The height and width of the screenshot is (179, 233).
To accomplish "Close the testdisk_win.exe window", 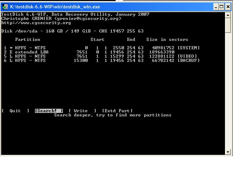I will 228,7.
